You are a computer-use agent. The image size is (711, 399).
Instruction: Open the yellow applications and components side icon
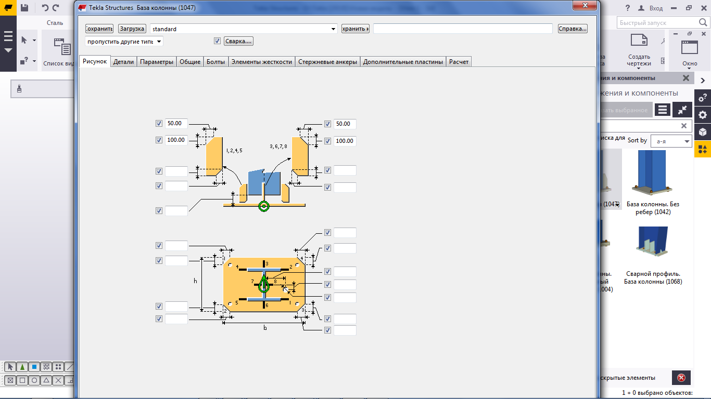click(x=702, y=150)
